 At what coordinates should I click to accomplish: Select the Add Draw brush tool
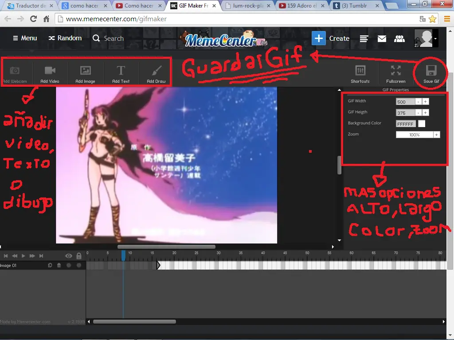156,74
